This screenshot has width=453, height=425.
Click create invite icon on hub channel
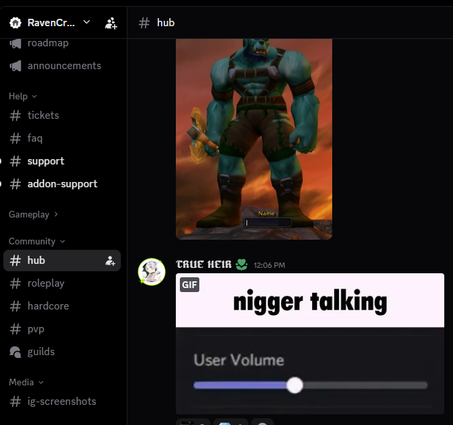point(110,261)
